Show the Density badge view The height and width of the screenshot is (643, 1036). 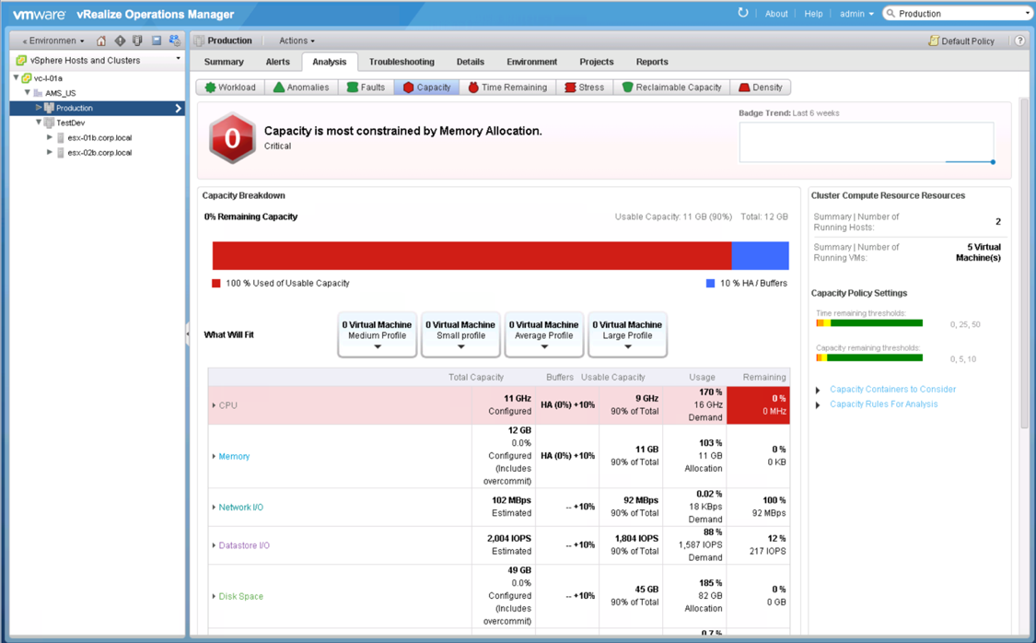(760, 88)
